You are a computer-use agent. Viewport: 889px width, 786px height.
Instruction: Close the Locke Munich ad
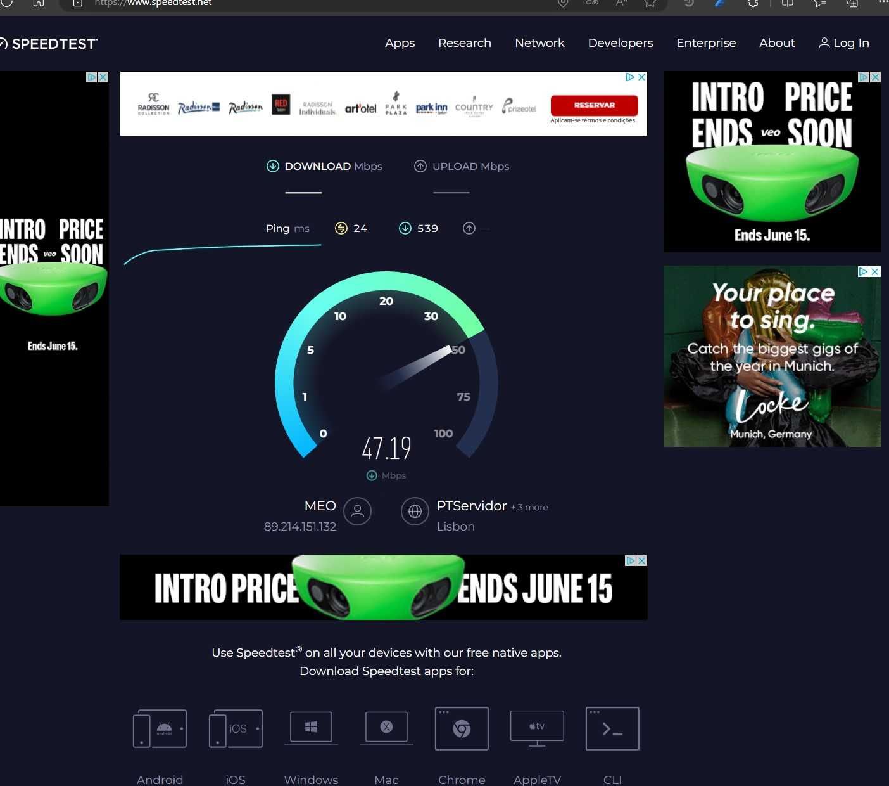point(875,271)
